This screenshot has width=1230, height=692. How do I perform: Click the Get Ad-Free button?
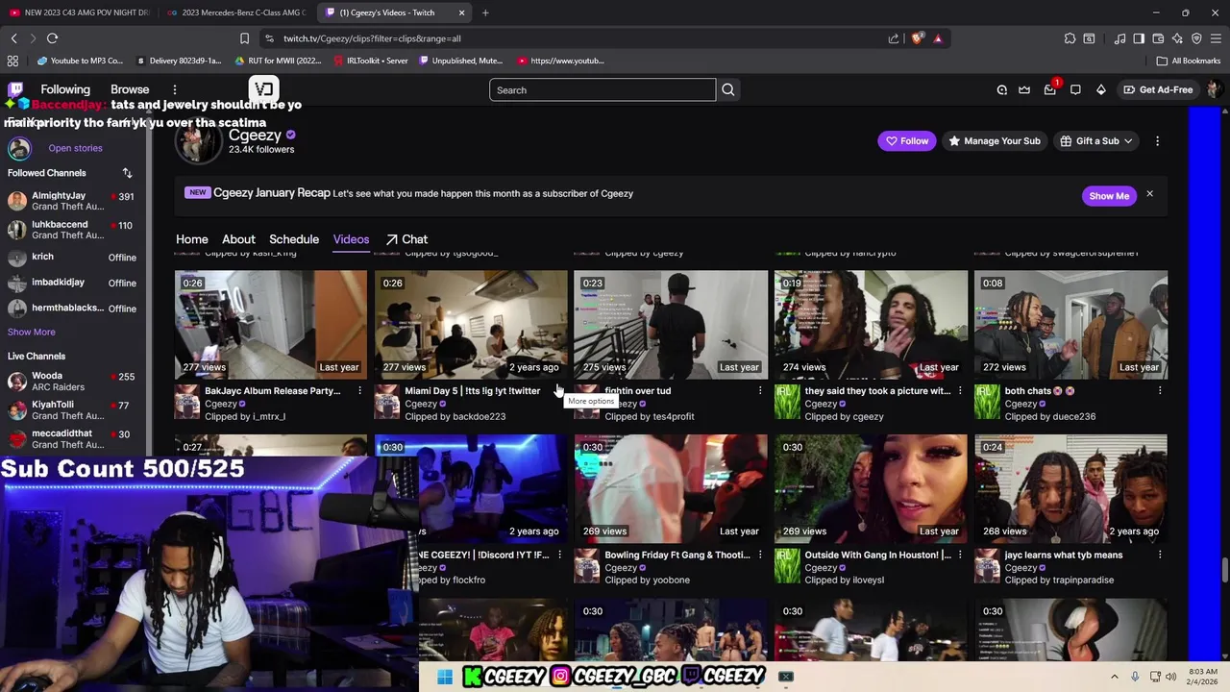[x=1157, y=89]
